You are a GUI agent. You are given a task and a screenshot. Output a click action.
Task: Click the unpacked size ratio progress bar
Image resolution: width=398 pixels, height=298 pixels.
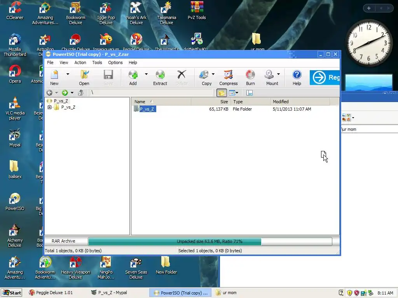pyautogui.click(x=210, y=241)
